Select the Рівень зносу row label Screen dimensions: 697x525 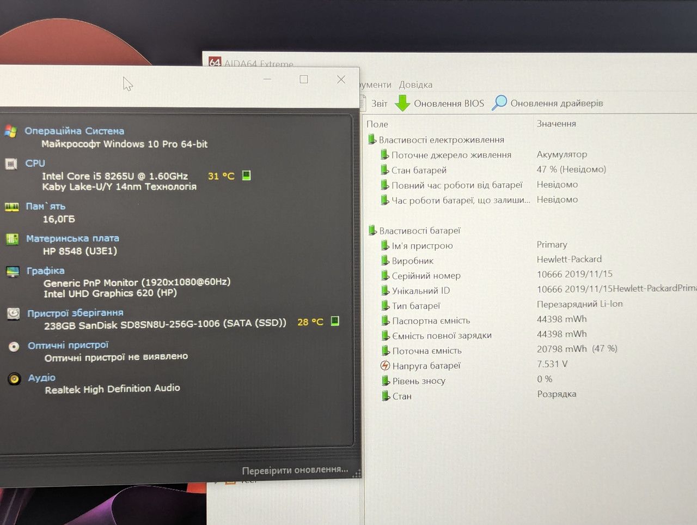[419, 381]
